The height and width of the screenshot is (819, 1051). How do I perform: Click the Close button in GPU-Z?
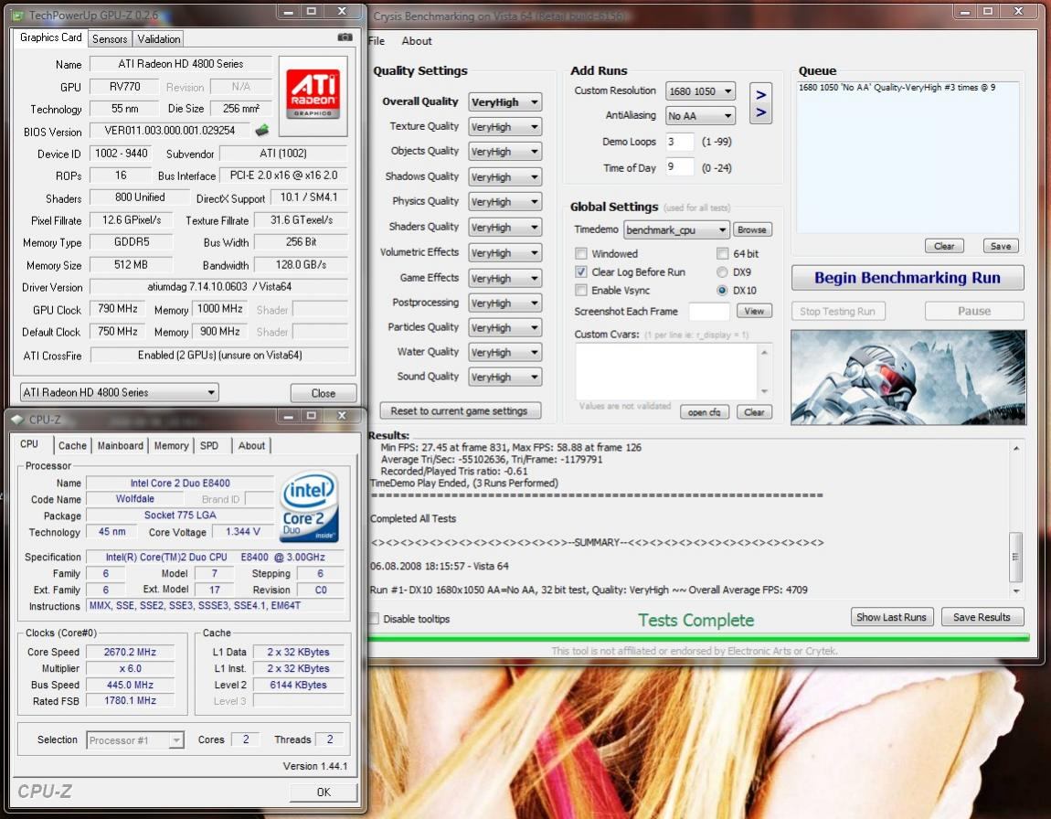pyautogui.click(x=324, y=393)
